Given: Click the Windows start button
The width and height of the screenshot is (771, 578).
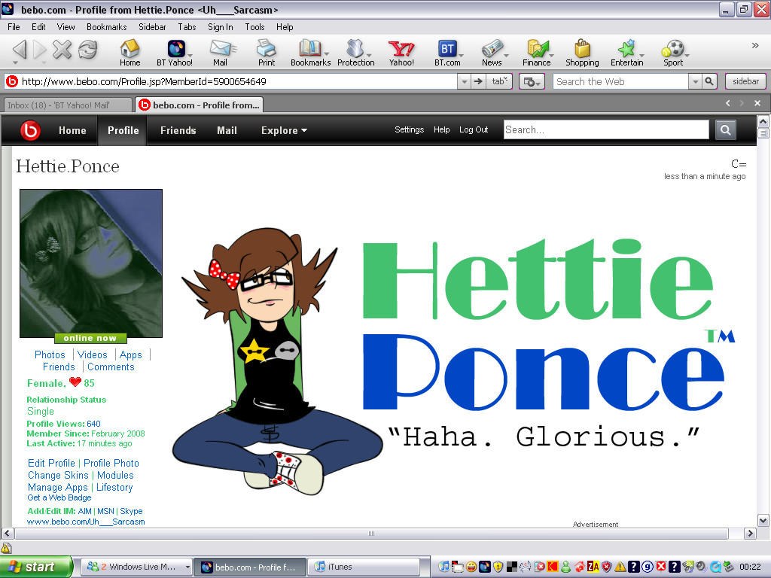Looking at the screenshot, I should pyautogui.click(x=36, y=567).
